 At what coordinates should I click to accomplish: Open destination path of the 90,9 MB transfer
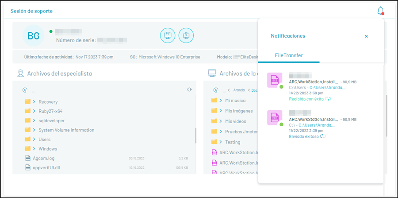pos(327,87)
